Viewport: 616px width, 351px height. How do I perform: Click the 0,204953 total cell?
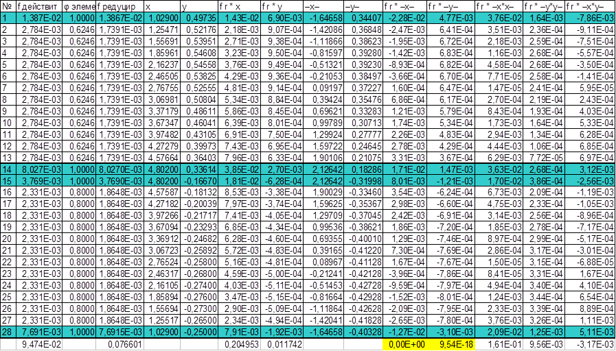[x=240, y=345]
